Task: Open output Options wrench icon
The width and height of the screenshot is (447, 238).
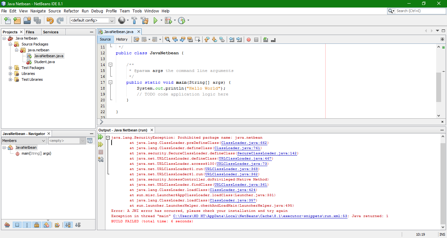Action: 101,160
